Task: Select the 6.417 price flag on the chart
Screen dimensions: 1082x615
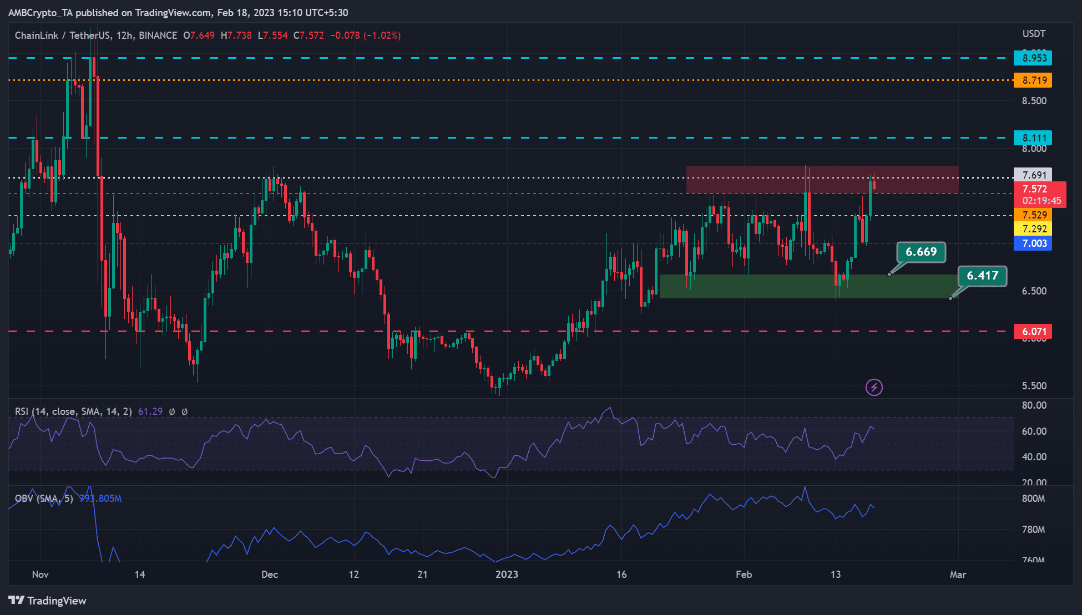Action: 982,276
